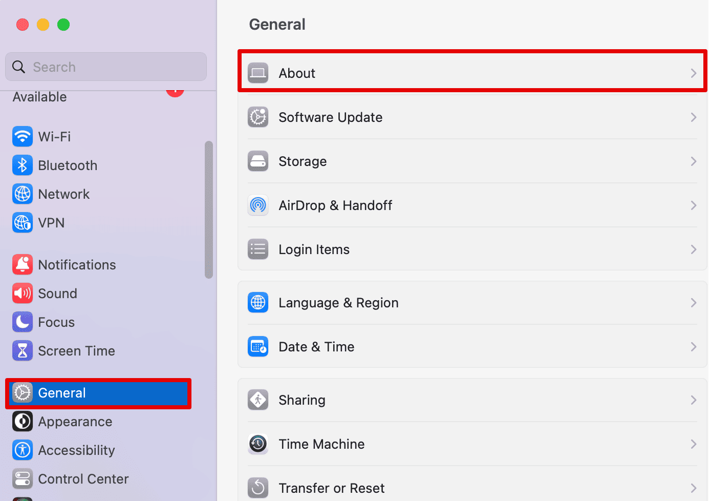Viewport: 710px width, 501px height.
Task: Select Control Center in the sidebar
Action: click(x=83, y=478)
